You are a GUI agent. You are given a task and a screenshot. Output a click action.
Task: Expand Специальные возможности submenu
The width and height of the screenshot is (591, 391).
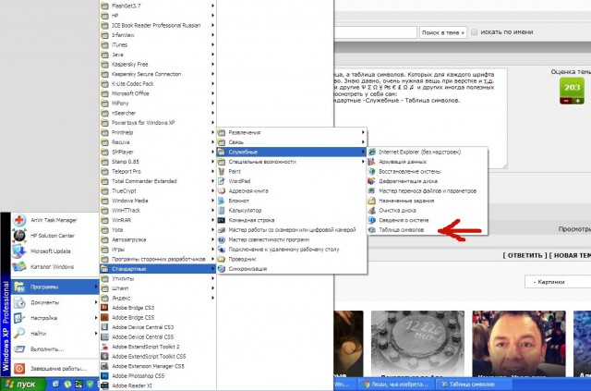click(292, 162)
